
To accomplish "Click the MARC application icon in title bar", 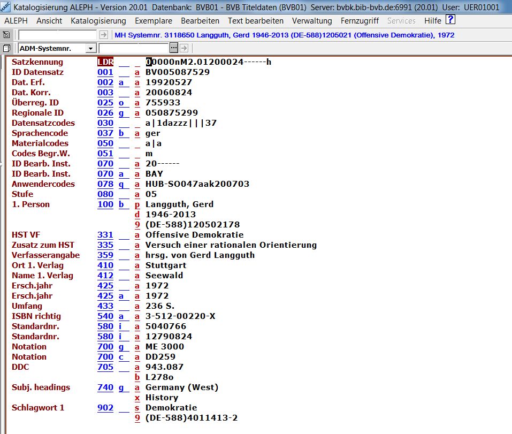I will (5, 7).
